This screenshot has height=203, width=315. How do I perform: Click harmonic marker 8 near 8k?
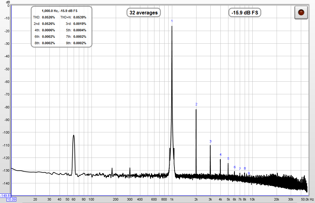245,168
